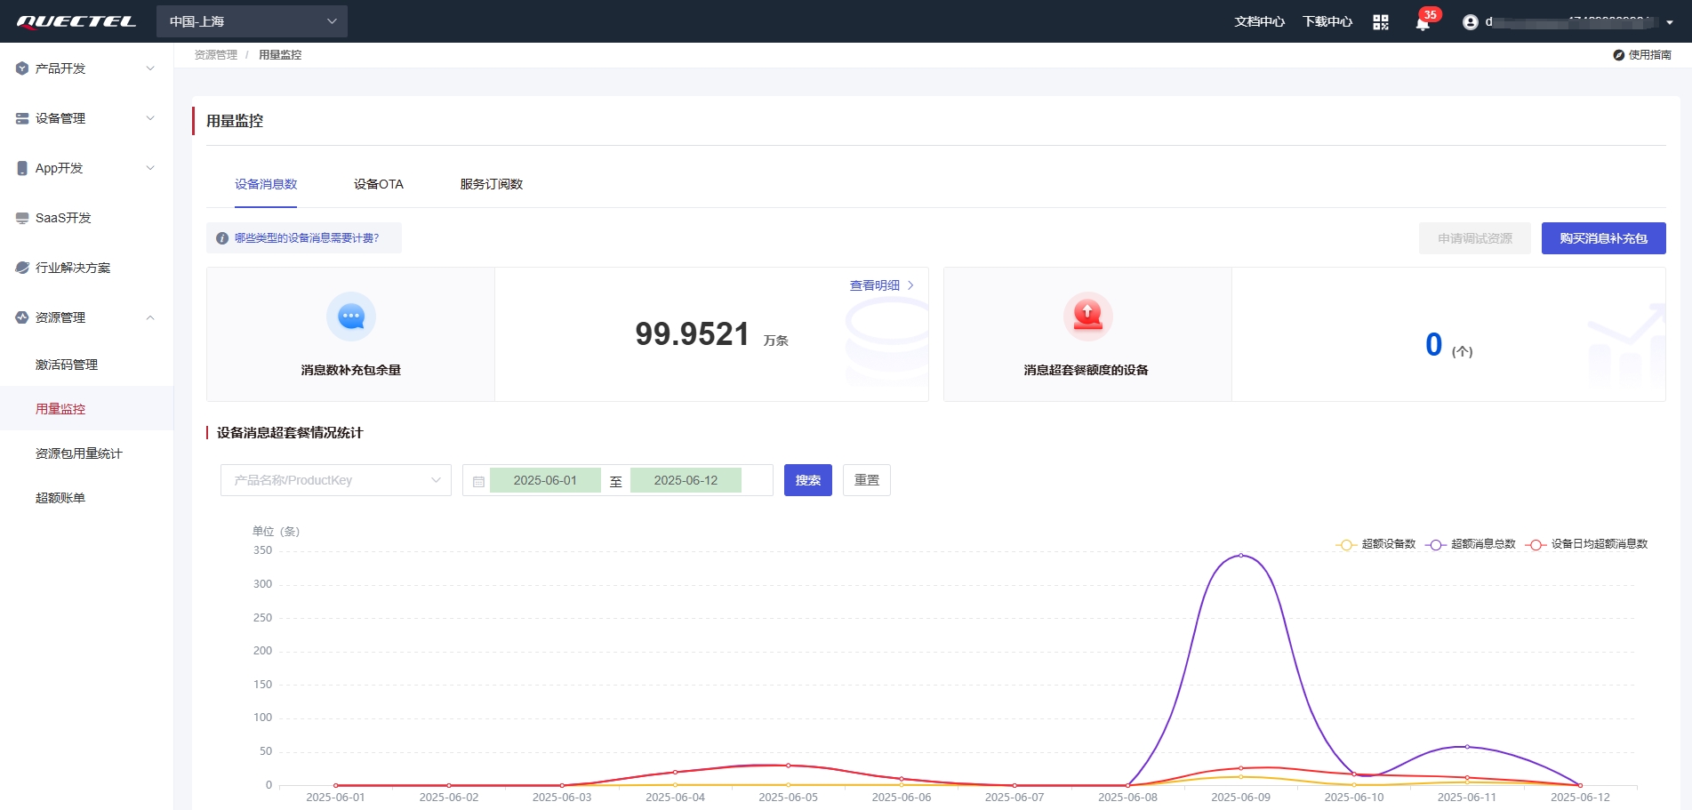Click the blue message bubble icon

click(x=351, y=317)
